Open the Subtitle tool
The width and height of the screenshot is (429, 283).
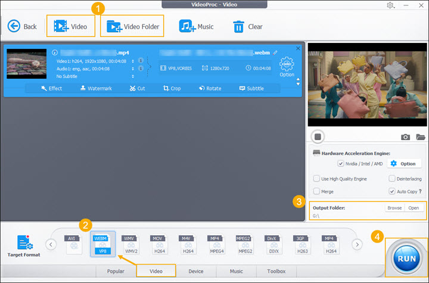(251, 88)
